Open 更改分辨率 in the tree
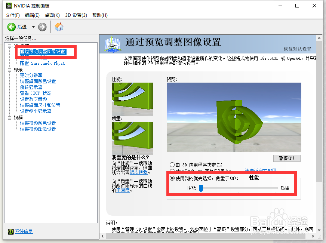 (x=31, y=75)
